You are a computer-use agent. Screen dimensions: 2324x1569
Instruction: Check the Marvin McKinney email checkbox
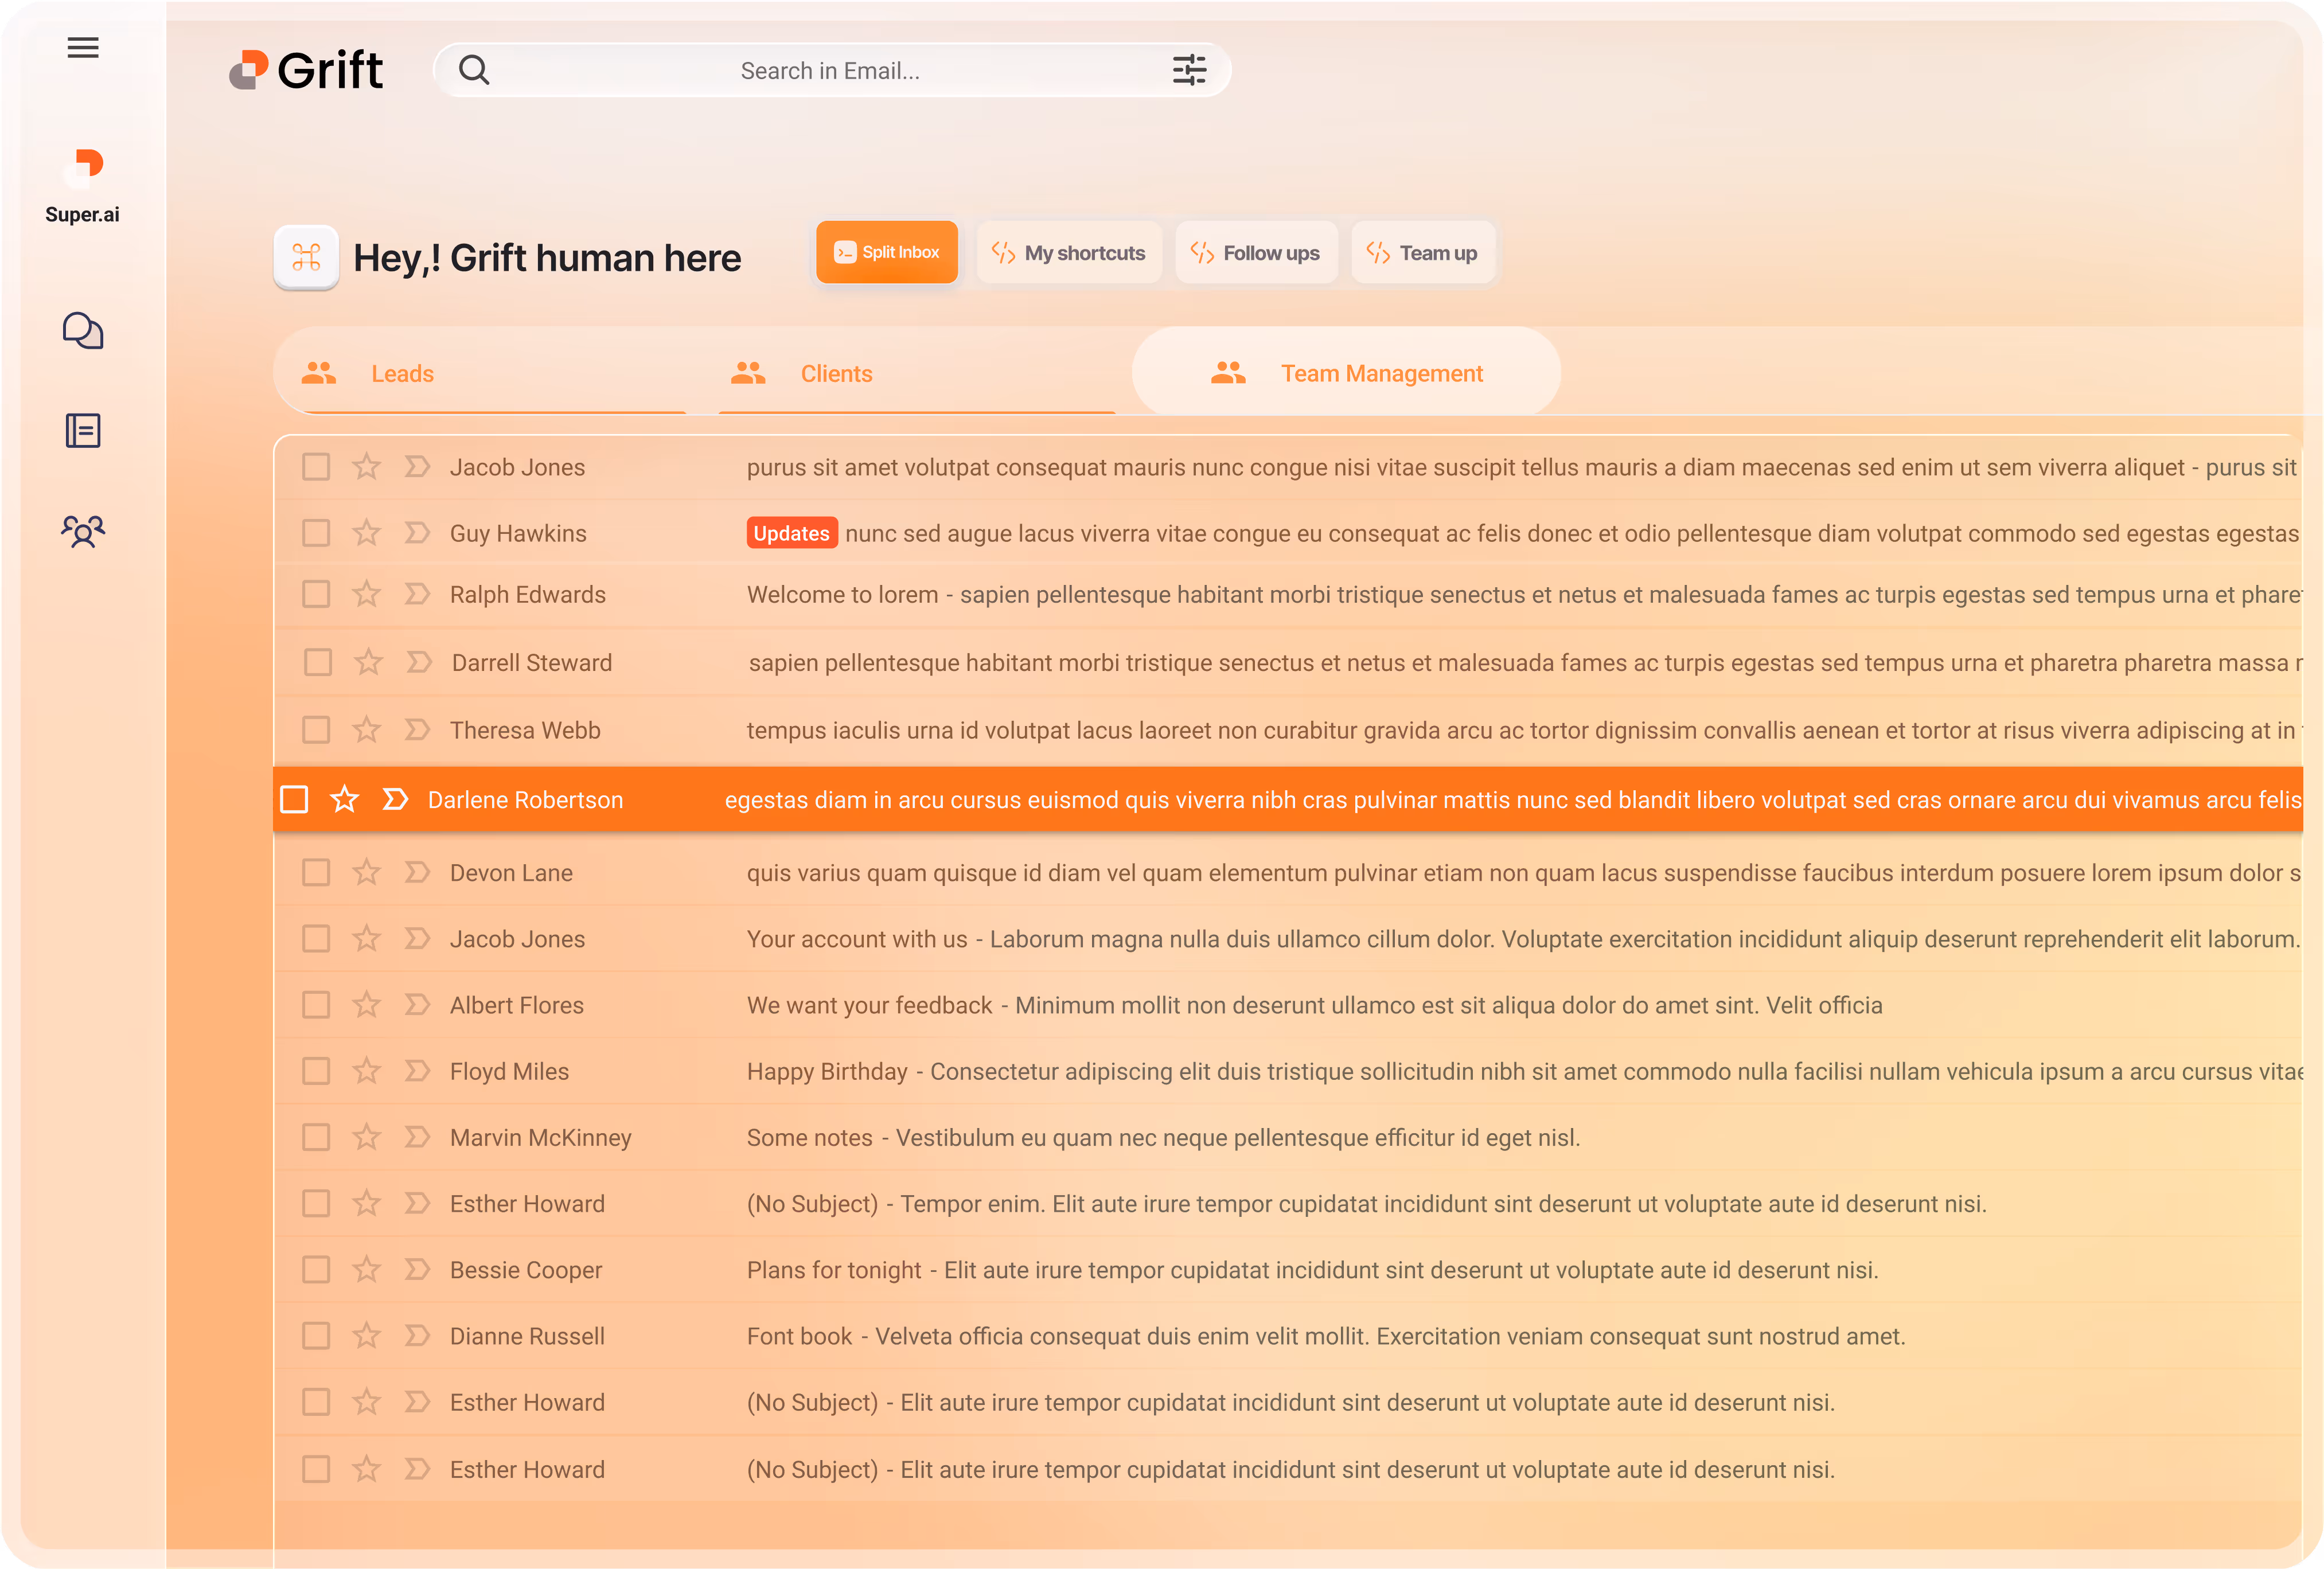pyautogui.click(x=316, y=1137)
